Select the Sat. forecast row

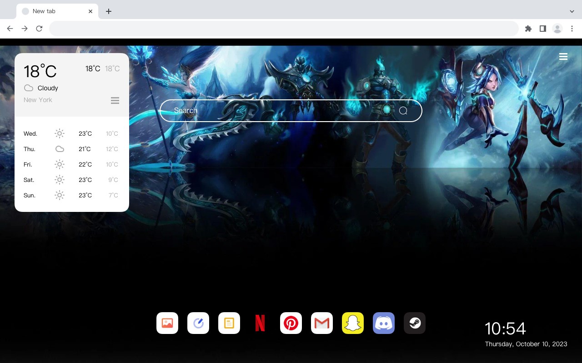[x=71, y=180]
